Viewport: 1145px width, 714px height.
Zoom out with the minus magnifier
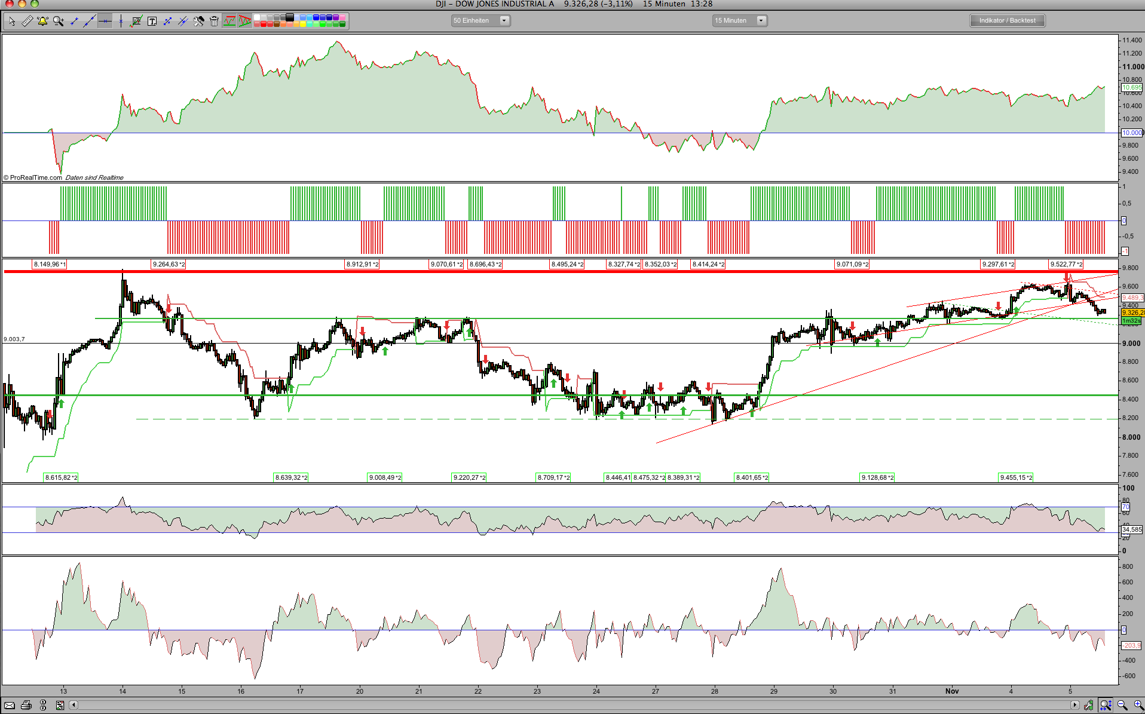point(1122,706)
